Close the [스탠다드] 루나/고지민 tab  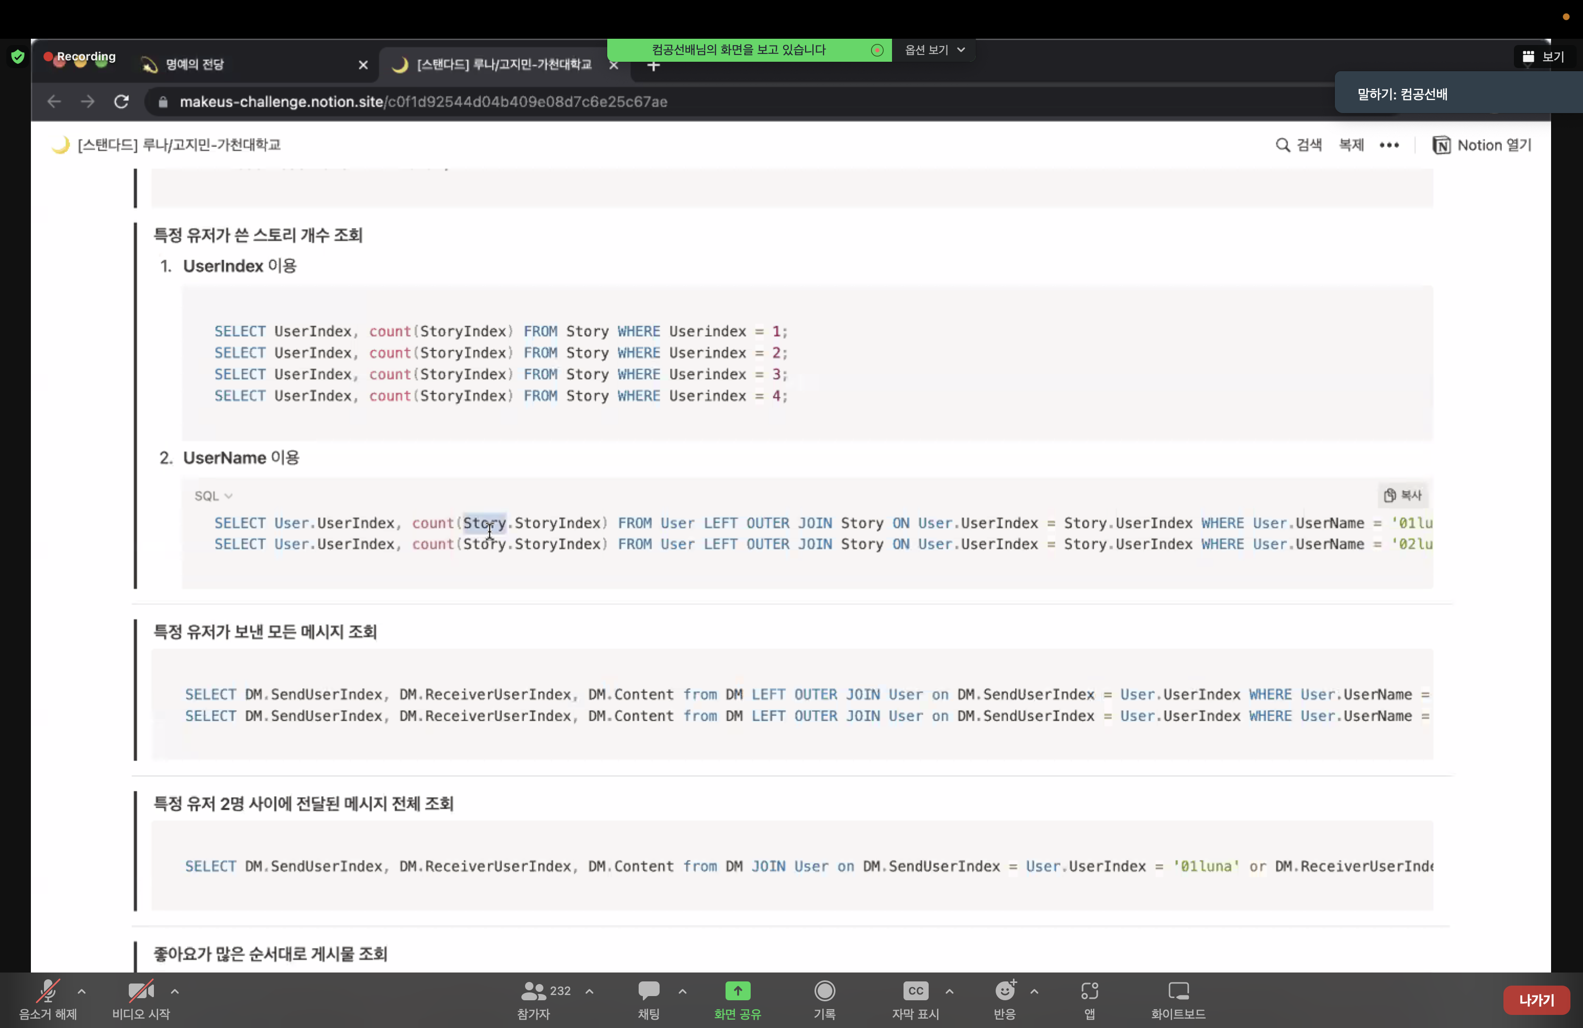pos(614,64)
